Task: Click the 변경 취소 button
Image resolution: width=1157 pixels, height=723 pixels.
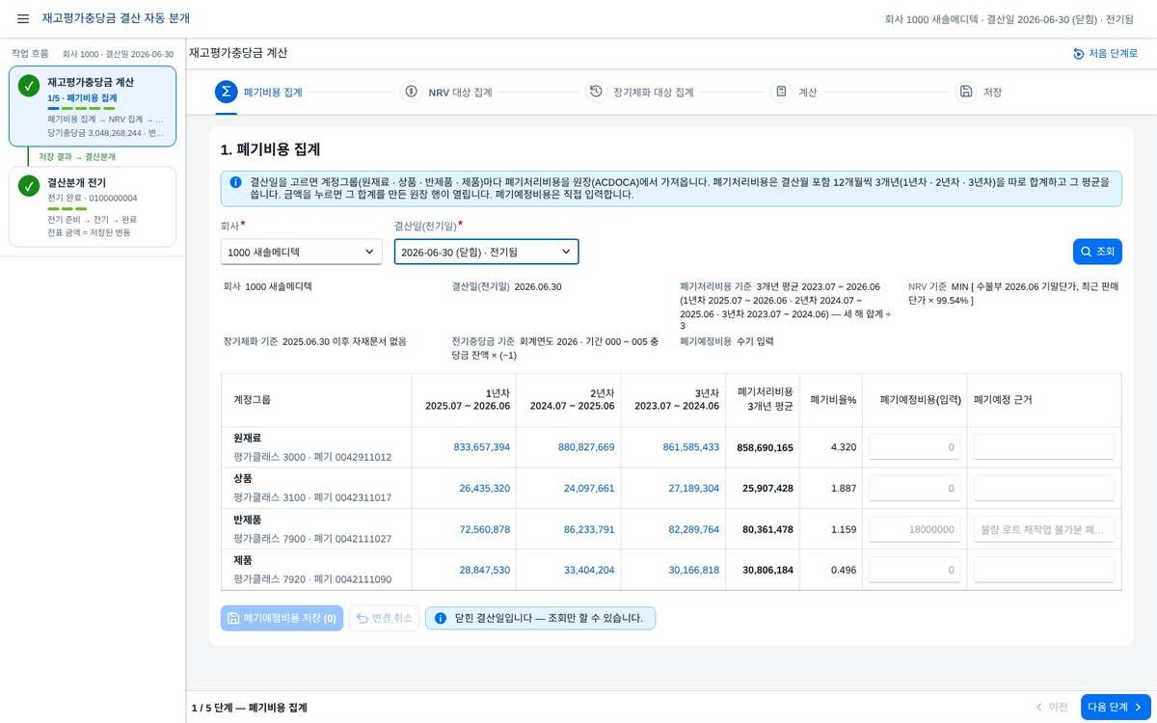Action: [384, 618]
